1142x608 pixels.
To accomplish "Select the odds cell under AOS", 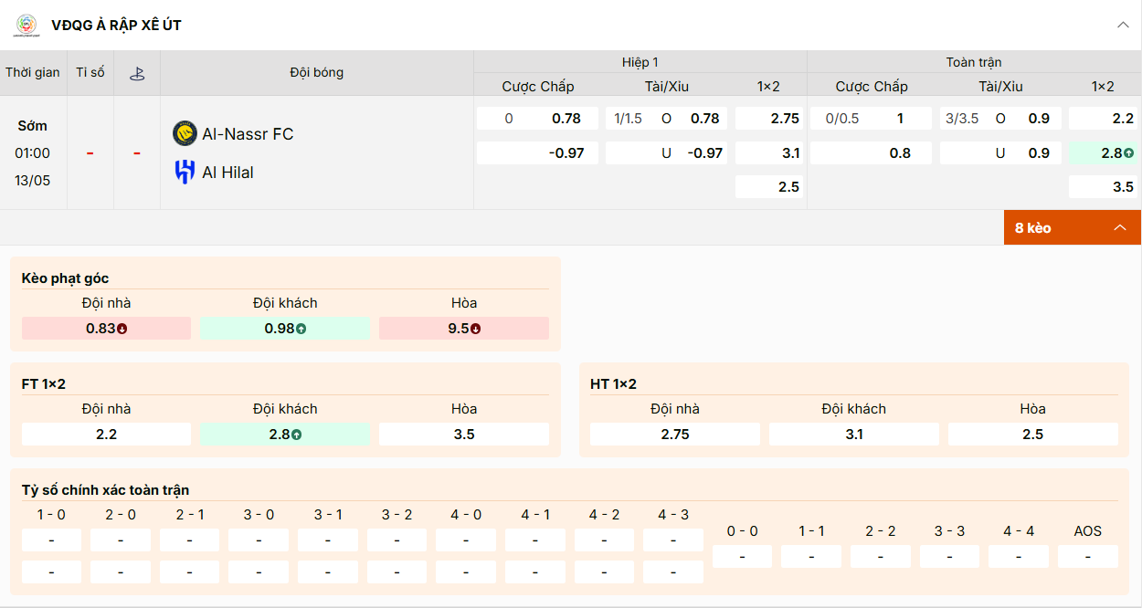I will click(1088, 557).
